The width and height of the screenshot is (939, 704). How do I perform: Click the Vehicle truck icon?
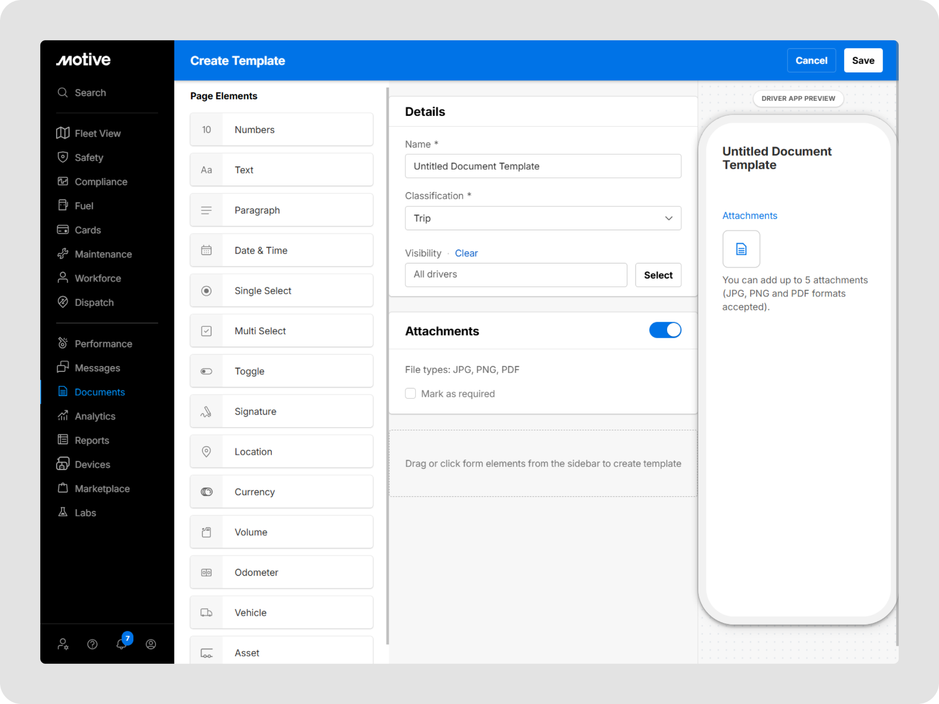coord(206,613)
